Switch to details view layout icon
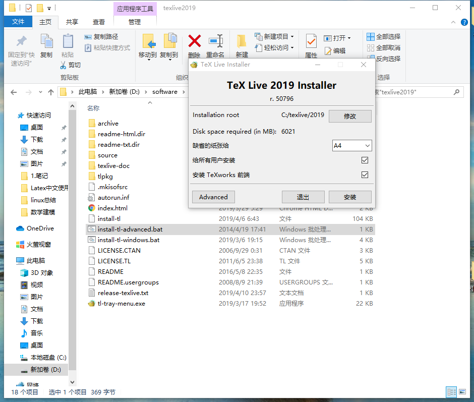The image size is (474, 402). [452, 392]
